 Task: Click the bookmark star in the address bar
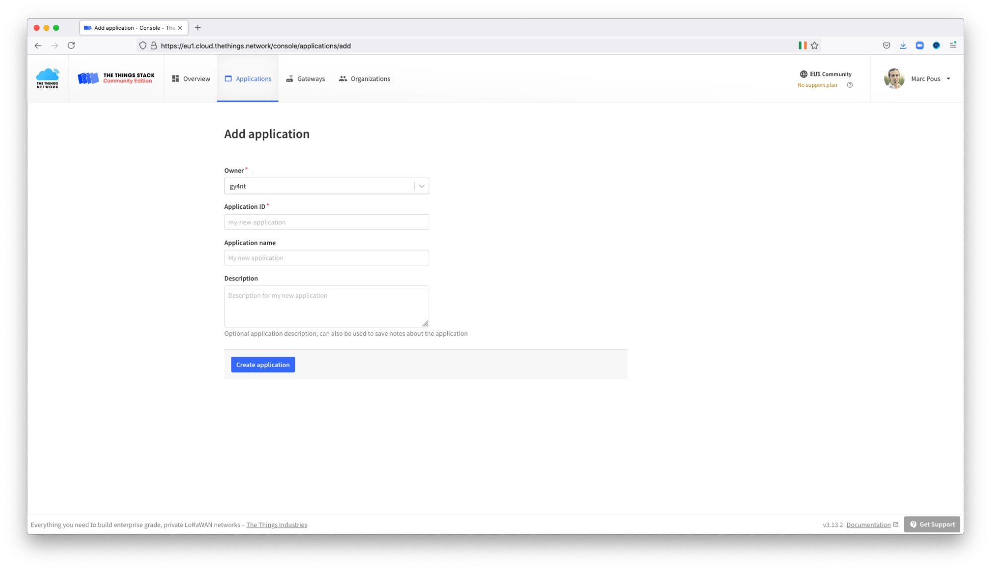(815, 45)
